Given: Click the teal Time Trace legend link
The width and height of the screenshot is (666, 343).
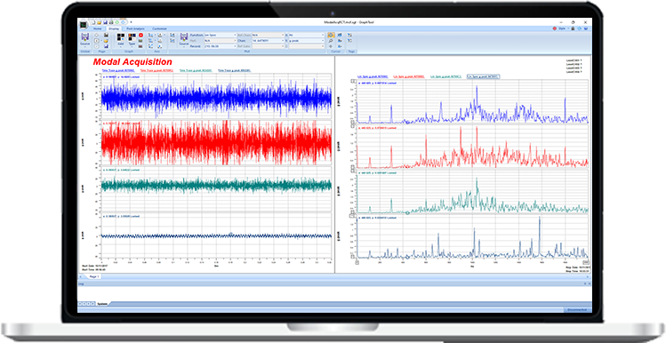Looking at the screenshot, I should (x=196, y=70).
